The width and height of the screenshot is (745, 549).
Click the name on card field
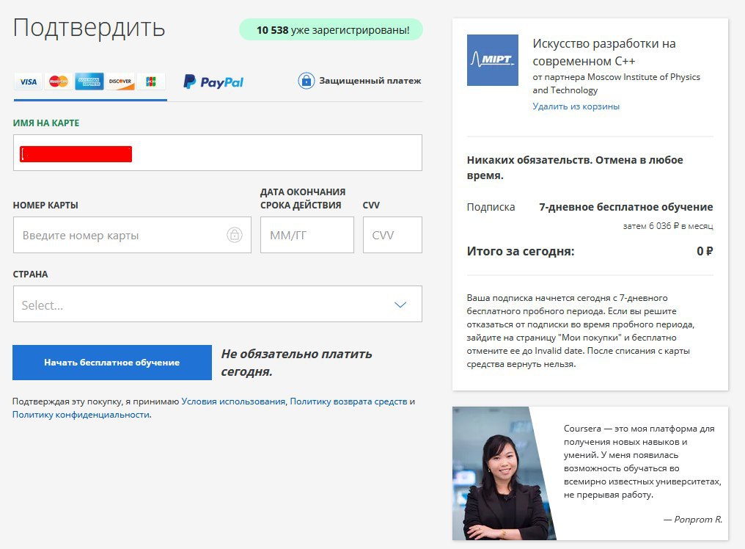(218, 153)
